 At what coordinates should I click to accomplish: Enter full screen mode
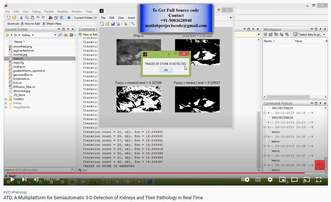click(319, 179)
